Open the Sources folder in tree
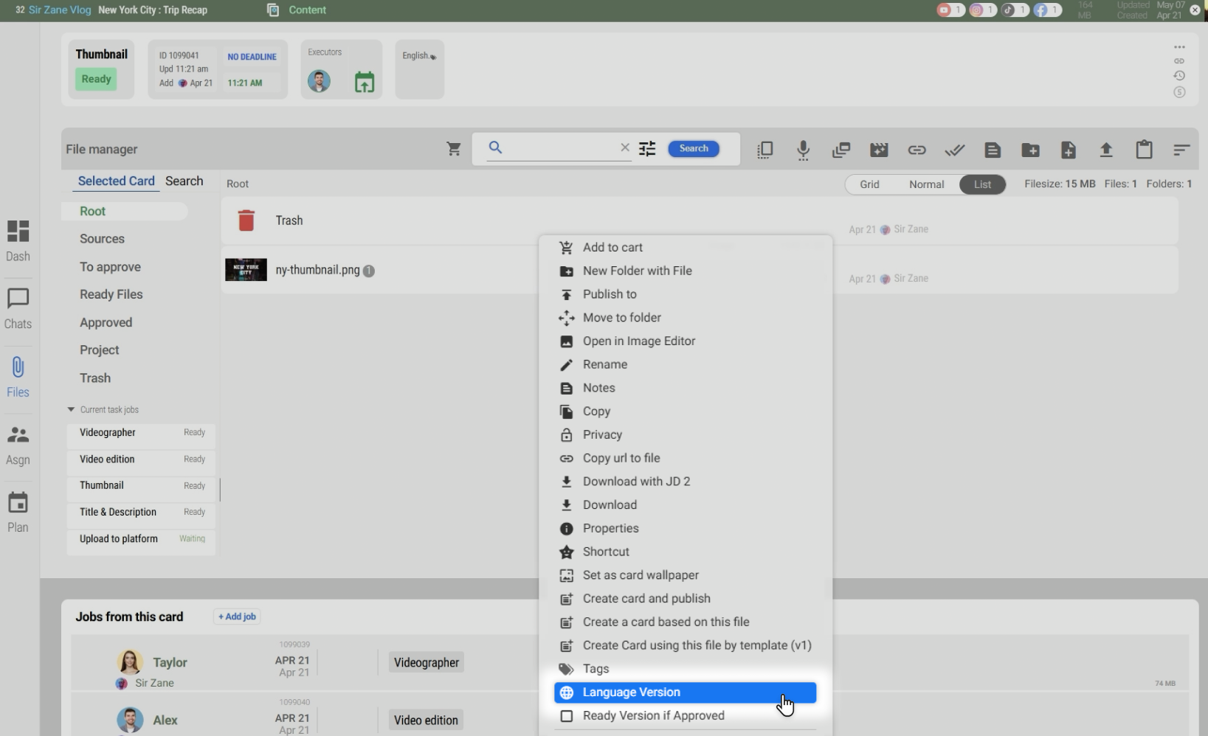The height and width of the screenshot is (736, 1208). (x=102, y=239)
